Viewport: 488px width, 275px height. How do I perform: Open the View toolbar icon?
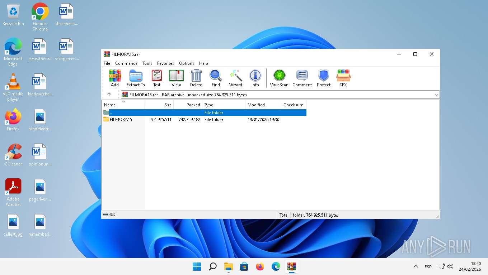176,78
